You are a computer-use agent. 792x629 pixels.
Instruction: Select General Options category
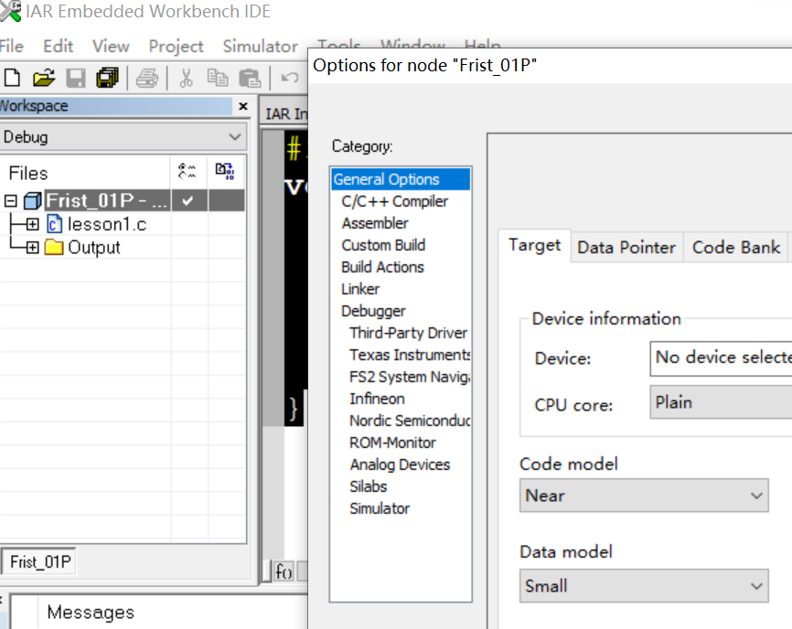click(x=401, y=179)
